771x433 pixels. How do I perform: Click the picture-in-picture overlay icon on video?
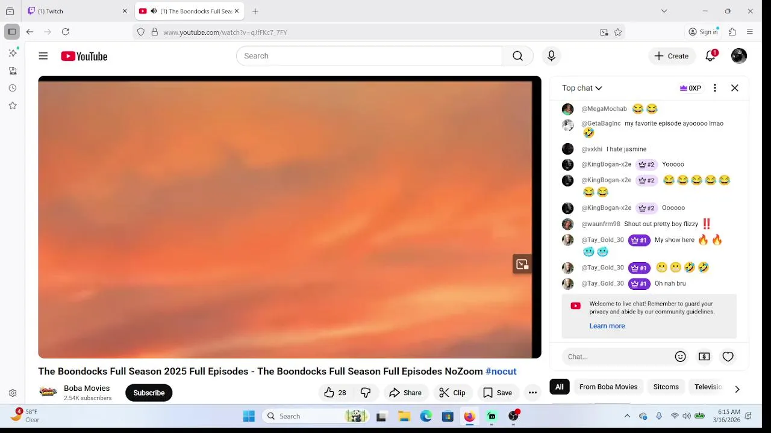522,265
